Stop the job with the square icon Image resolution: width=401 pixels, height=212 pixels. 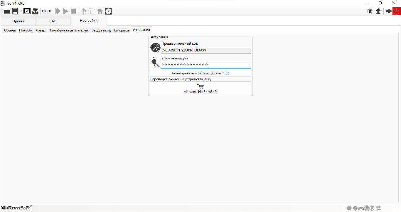(73, 11)
